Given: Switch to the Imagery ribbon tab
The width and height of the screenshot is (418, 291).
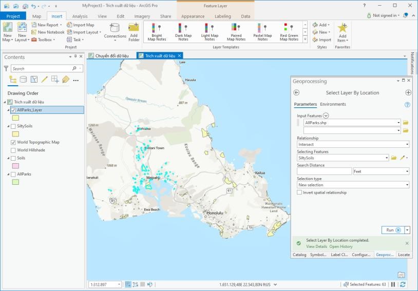Looking at the screenshot, I should (x=142, y=16).
